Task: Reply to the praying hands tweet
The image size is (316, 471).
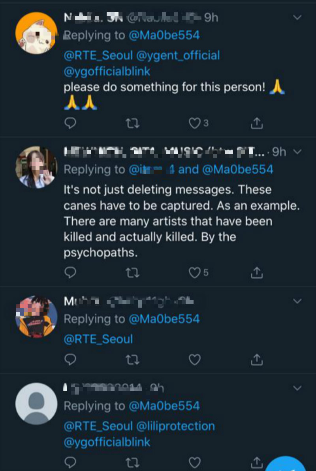Action: [70, 124]
